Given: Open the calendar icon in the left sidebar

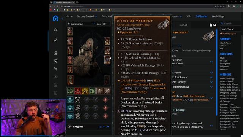Looking at the screenshot, I should coord(55,53).
